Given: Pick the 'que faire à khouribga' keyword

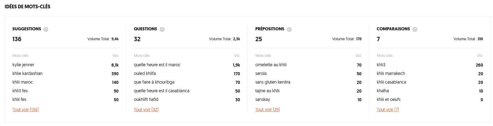Looking at the screenshot, I should click(154, 82).
